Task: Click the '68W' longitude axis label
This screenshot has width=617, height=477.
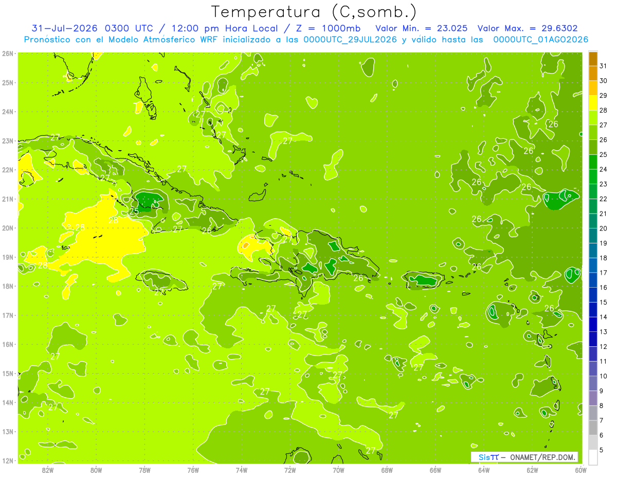Action: (x=387, y=470)
